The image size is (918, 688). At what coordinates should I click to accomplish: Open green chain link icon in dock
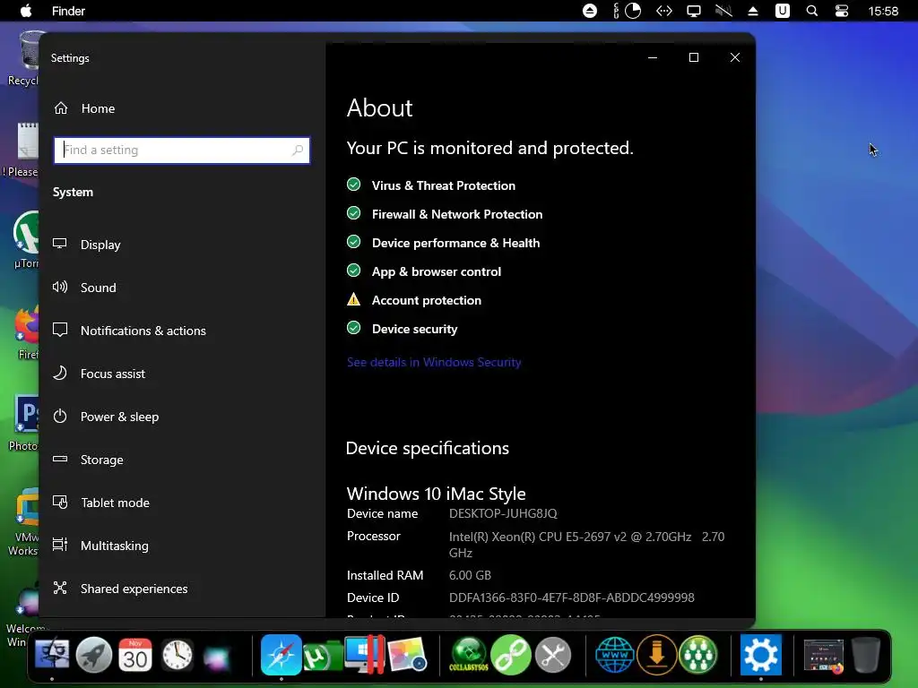point(510,655)
